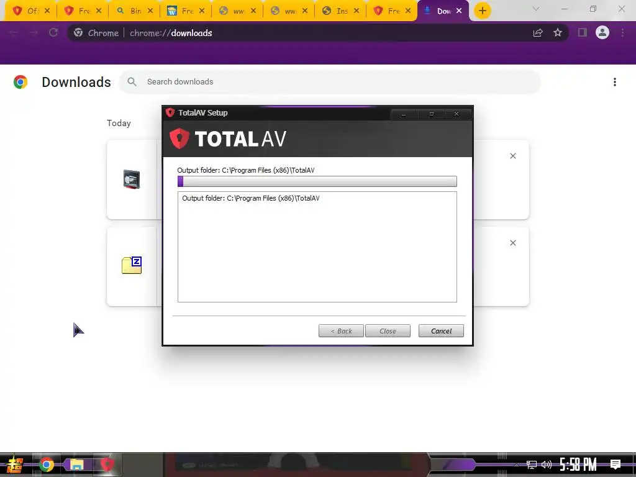Close the active Downloads tab
The width and height of the screenshot is (636, 477).
tap(459, 11)
